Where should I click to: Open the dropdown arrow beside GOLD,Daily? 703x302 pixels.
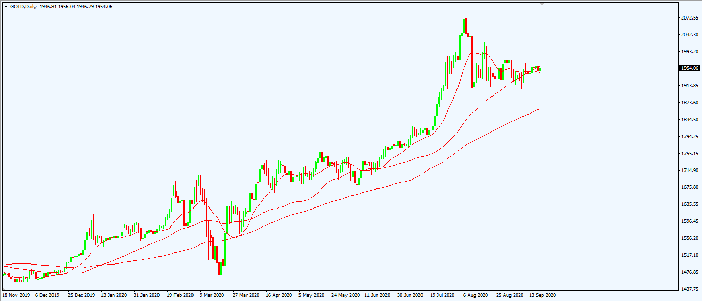point(6,7)
